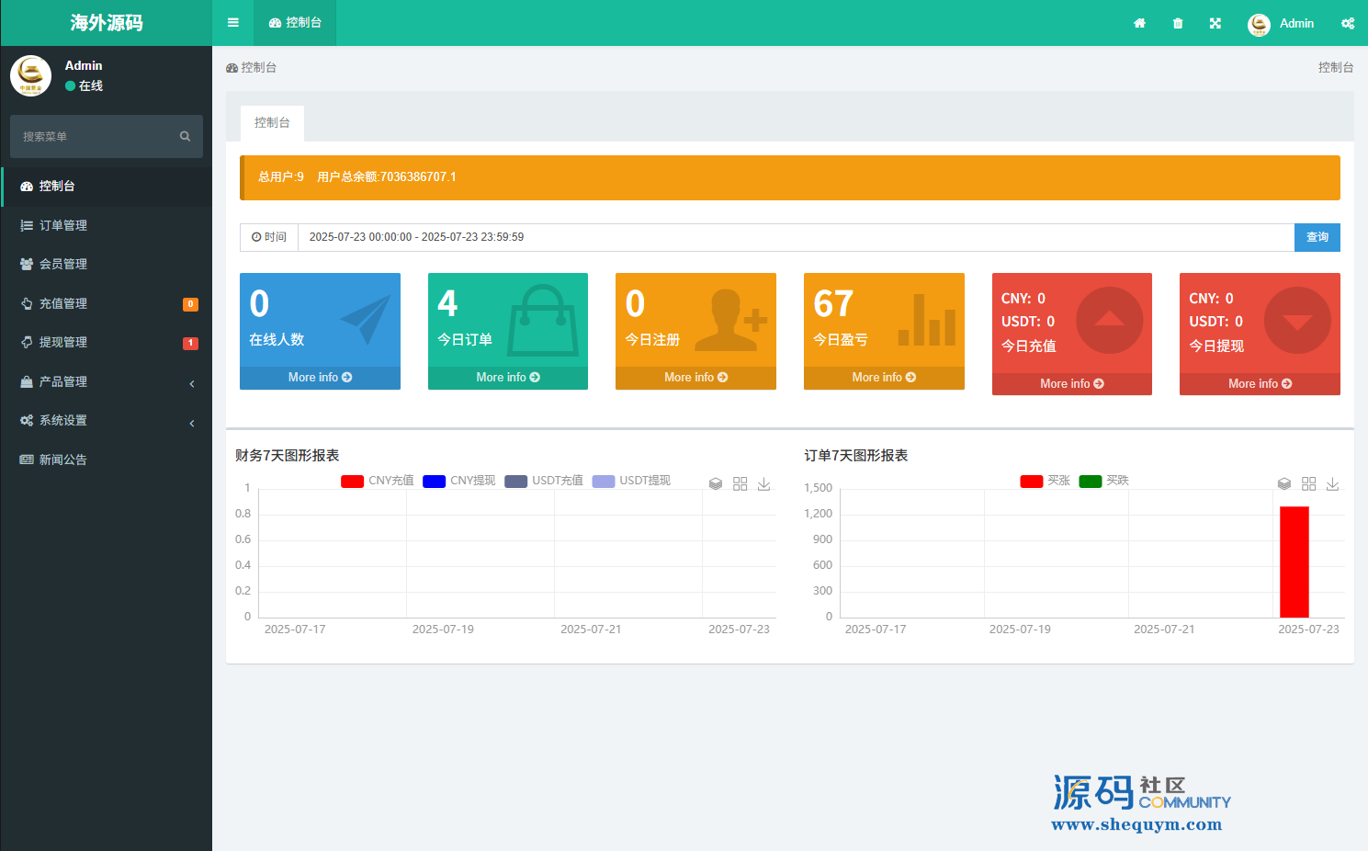The width and height of the screenshot is (1368, 851).
Task: Click the date range time input field
Action: tap(795, 237)
